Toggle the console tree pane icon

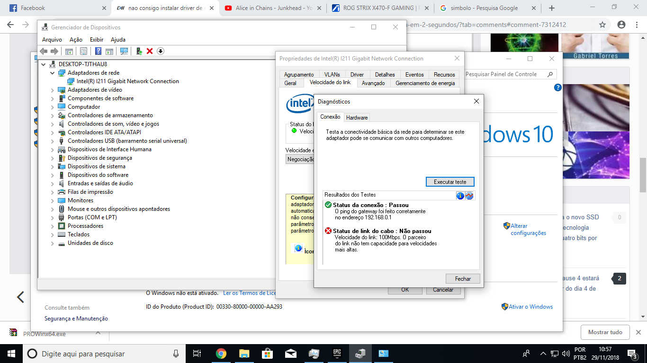[x=69, y=51]
